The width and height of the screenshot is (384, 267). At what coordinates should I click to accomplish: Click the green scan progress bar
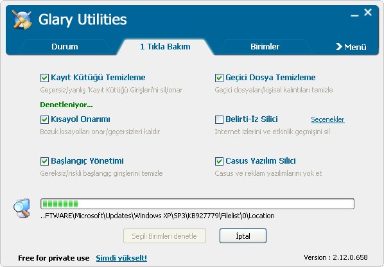(197, 203)
